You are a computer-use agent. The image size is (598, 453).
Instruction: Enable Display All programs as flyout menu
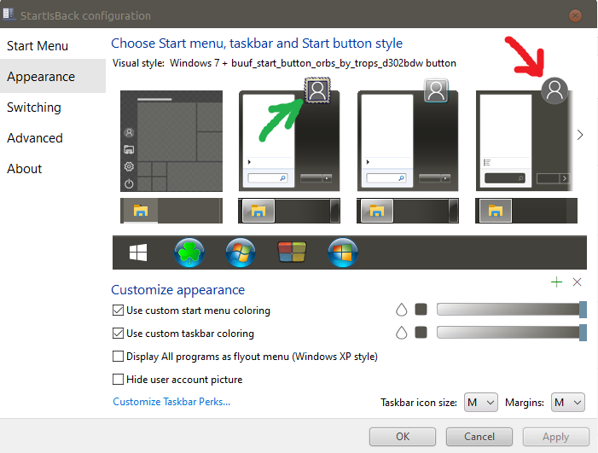[x=118, y=356]
